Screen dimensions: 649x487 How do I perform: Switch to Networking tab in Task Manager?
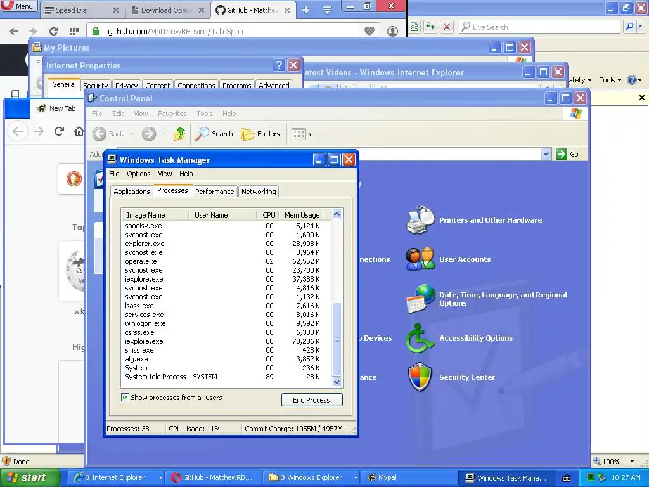[259, 192]
